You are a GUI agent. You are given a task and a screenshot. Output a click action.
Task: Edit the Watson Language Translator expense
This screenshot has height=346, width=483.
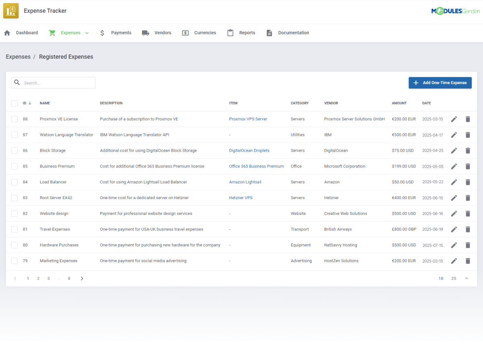point(454,135)
